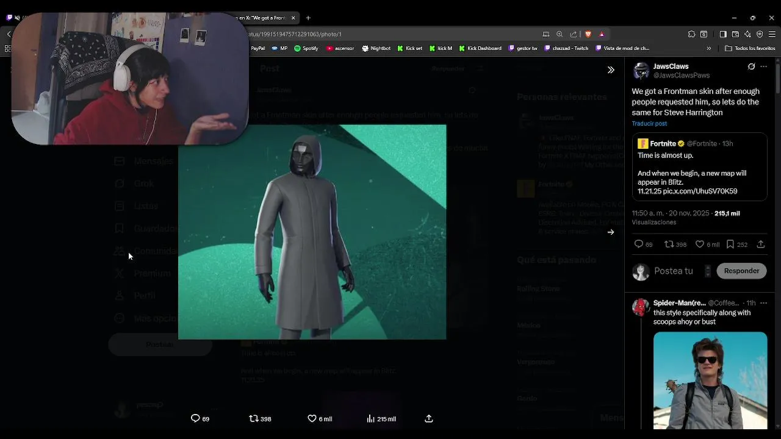Share page via address bar share icon

click(574, 34)
